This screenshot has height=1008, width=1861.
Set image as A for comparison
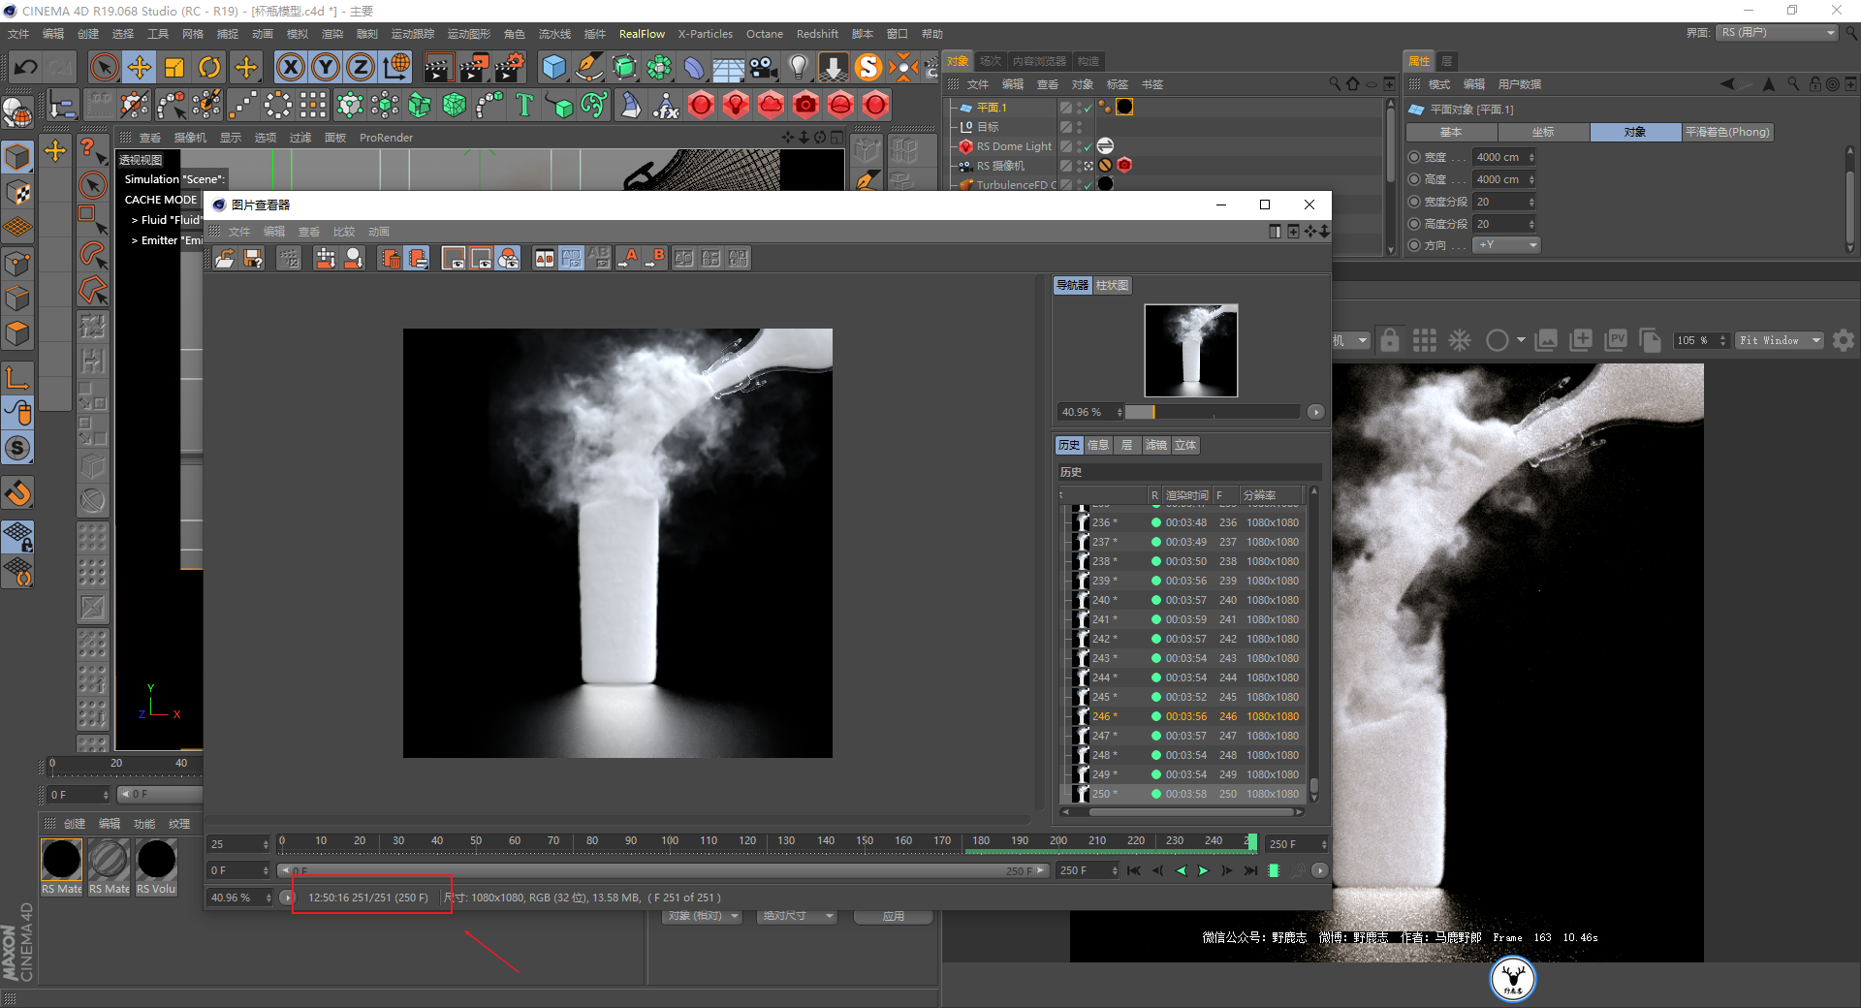pyautogui.click(x=630, y=258)
